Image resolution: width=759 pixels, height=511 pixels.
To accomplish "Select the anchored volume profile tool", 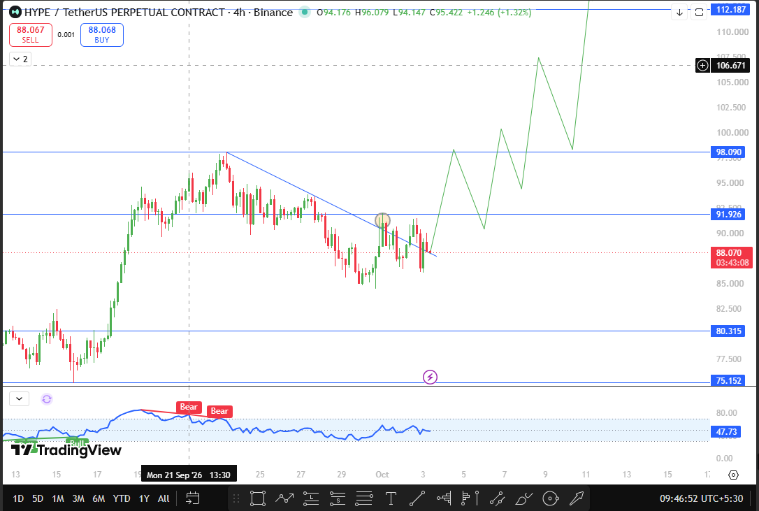I will click(x=470, y=498).
